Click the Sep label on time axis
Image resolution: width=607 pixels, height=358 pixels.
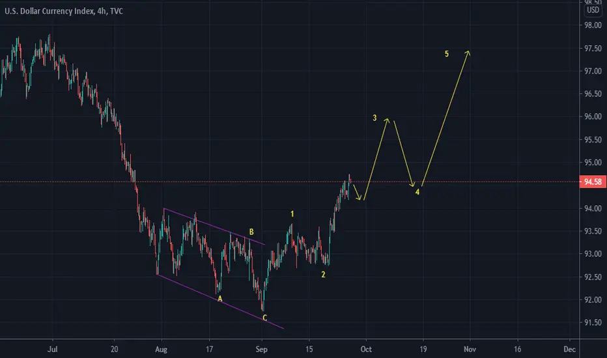[262, 349]
